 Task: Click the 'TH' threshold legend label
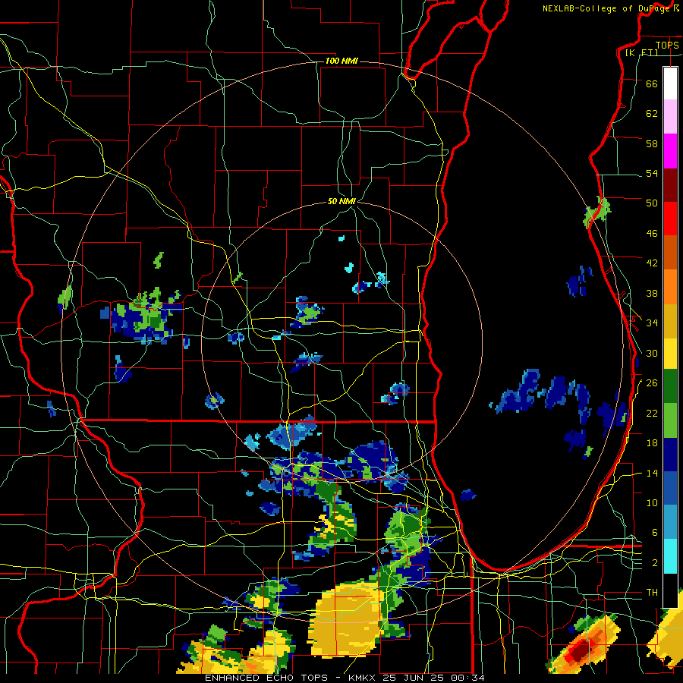pyautogui.click(x=652, y=593)
